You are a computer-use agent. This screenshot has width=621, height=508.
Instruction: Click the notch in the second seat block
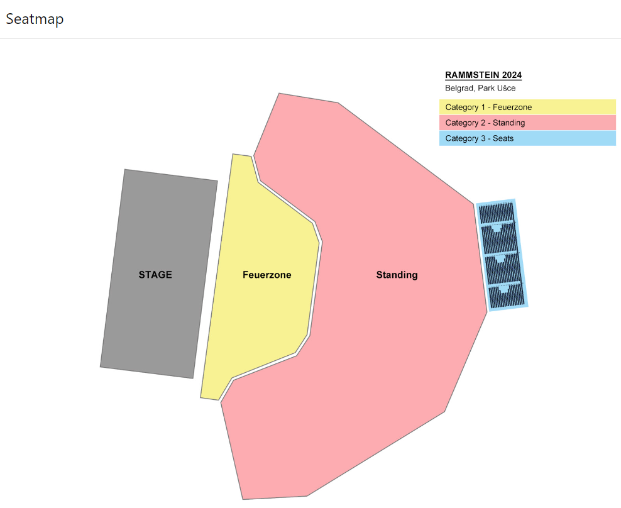[497, 229]
